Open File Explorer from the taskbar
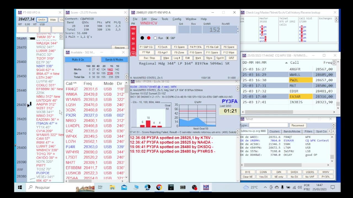Image resolution: width=353 pixels, height=198 pixels. tap(112, 187)
